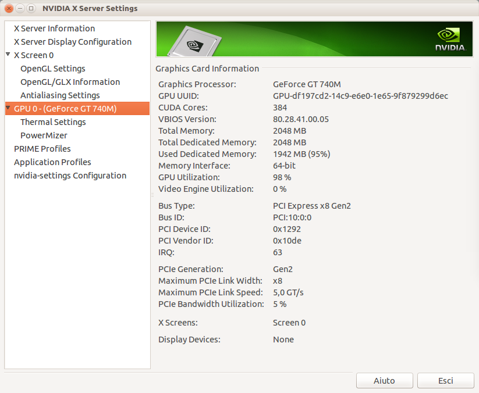Open nvidia-settings Configuration
Screen dimensions: 479x393
pyautogui.click(x=70, y=176)
